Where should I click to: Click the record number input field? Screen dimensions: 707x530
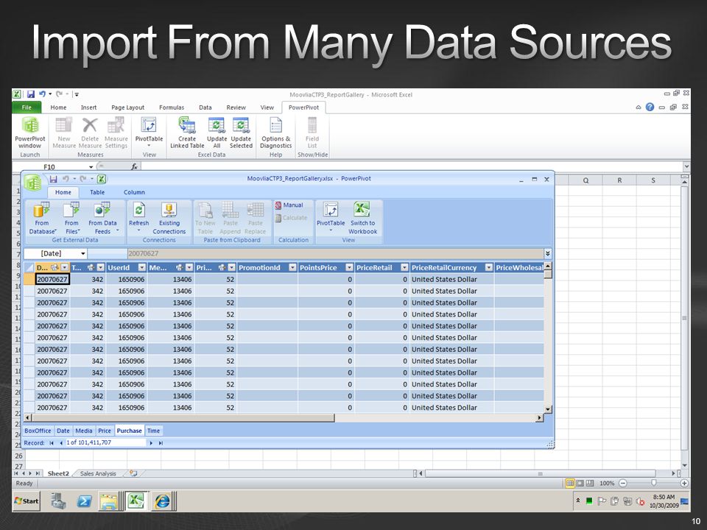point(106,443)
